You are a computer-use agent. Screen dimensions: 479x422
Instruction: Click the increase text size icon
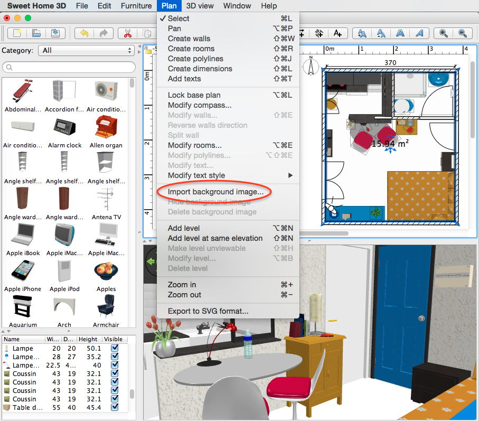pos(361,33)
